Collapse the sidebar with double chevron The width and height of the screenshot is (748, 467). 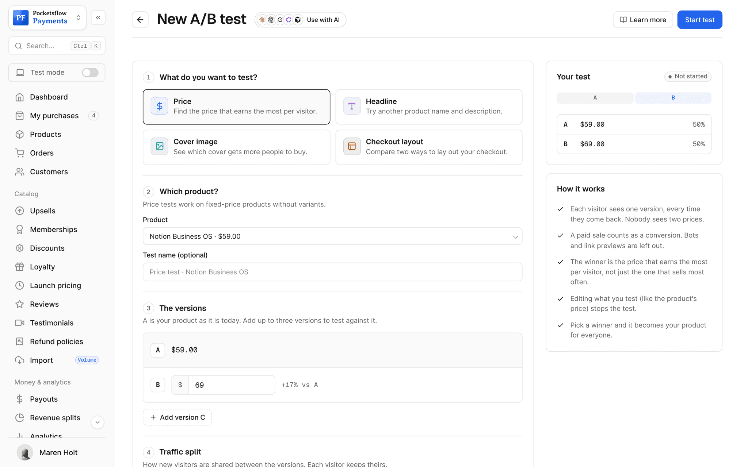click(98, 18)
